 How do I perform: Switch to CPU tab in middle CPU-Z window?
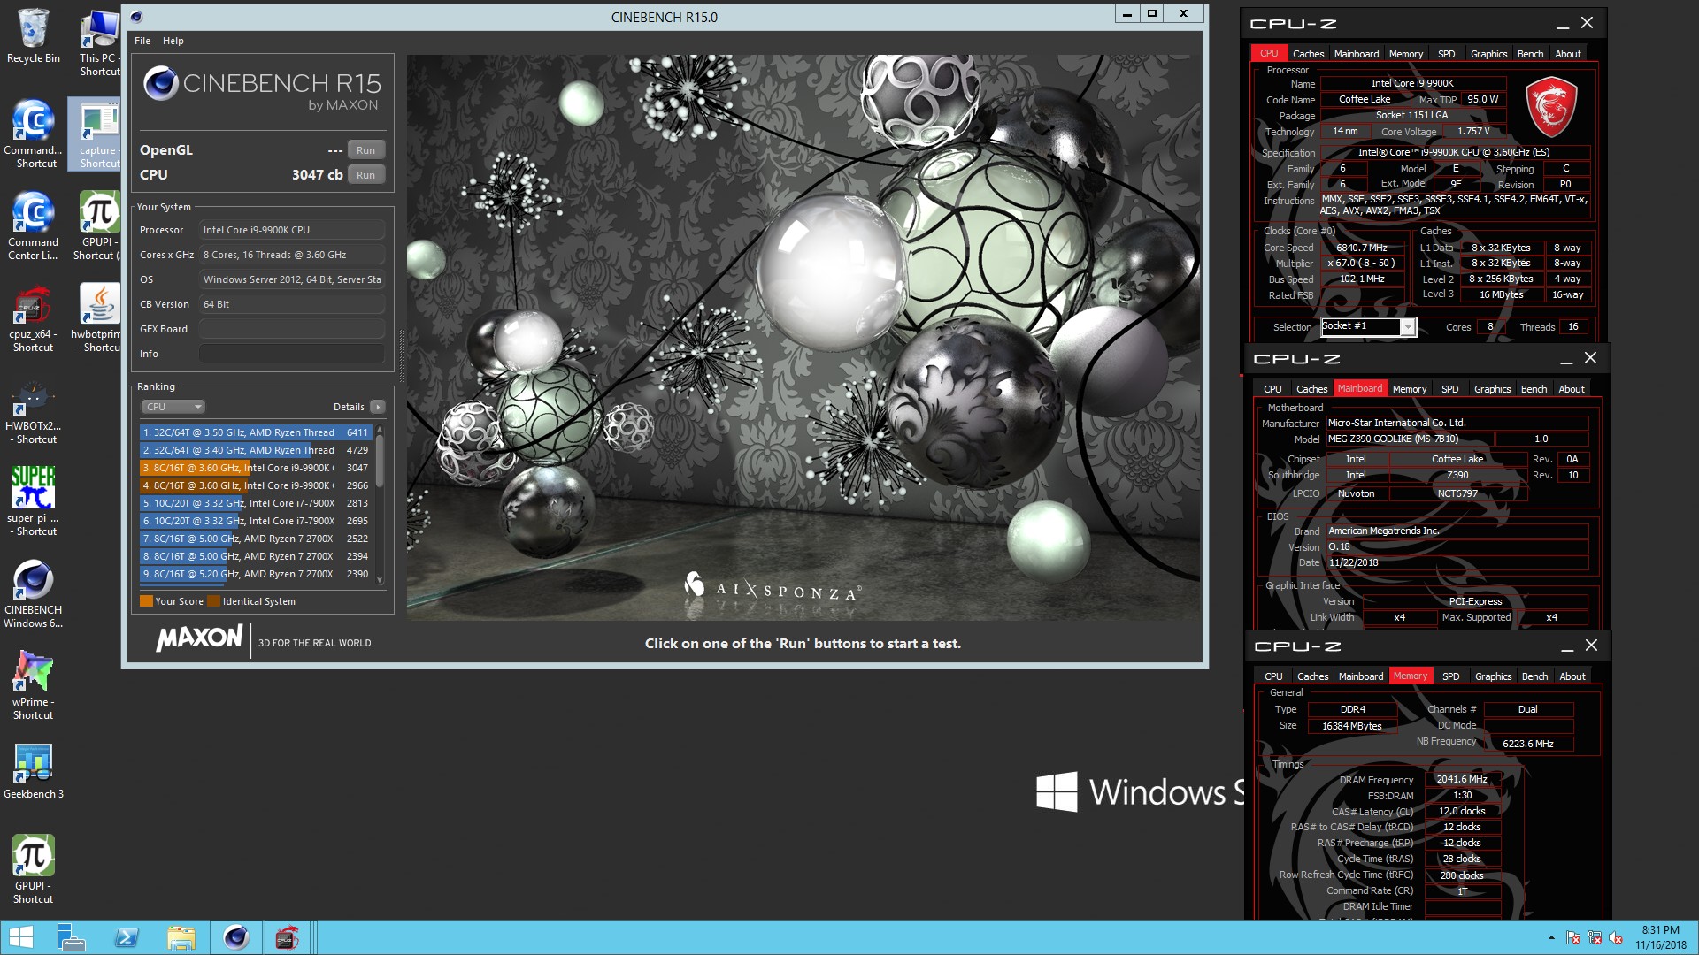pos(1272,389)
